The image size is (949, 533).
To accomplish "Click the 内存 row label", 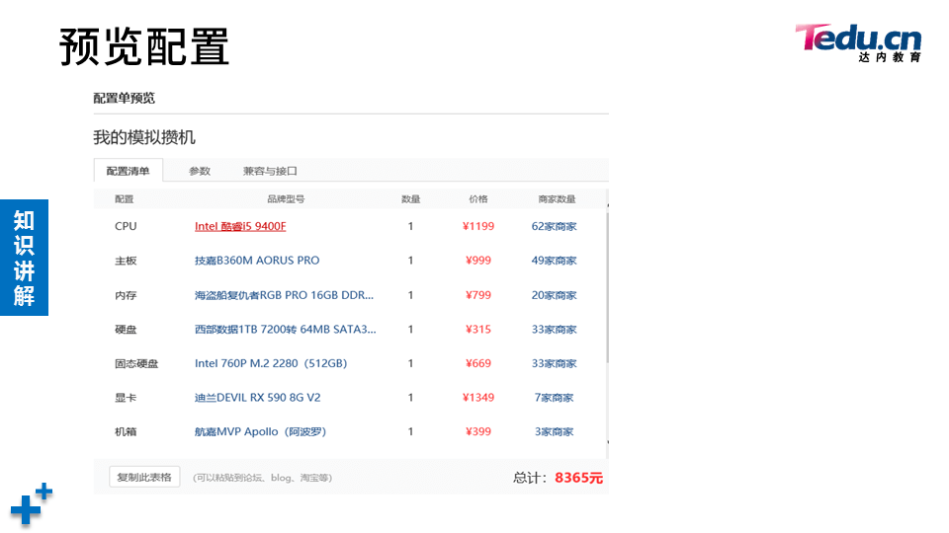I will (126, 295).
